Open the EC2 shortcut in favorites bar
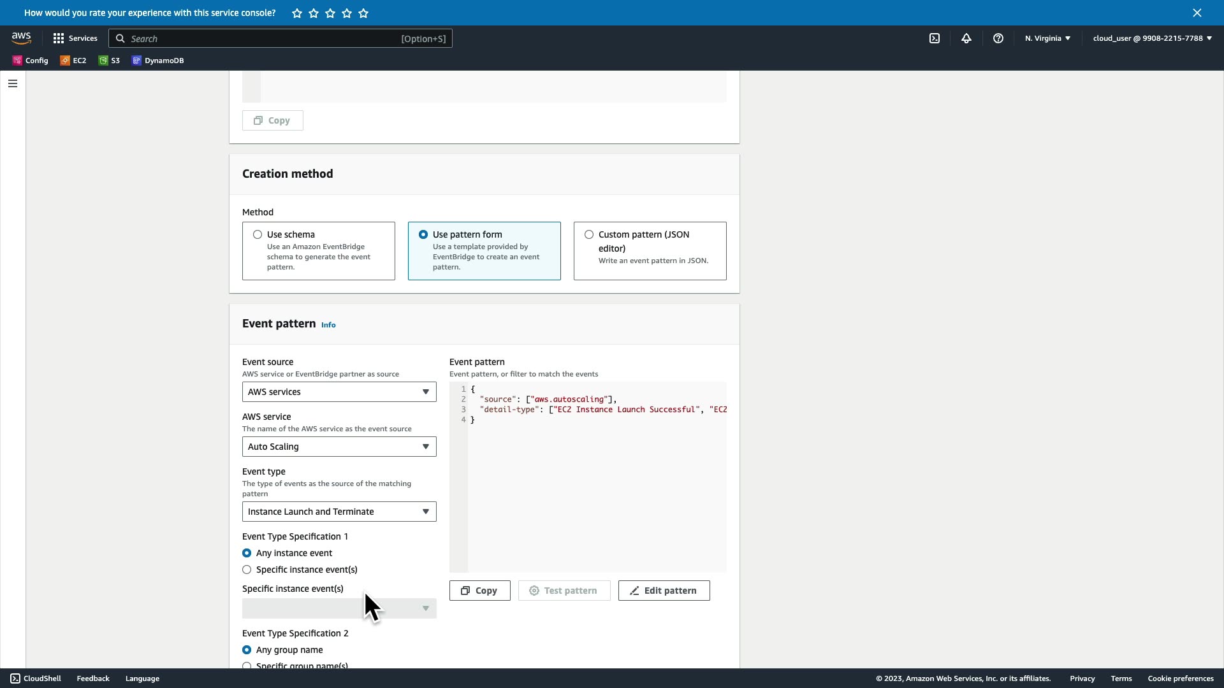Screen dimensions: 1224x688 pyautogui.click(x=73, y=61)
